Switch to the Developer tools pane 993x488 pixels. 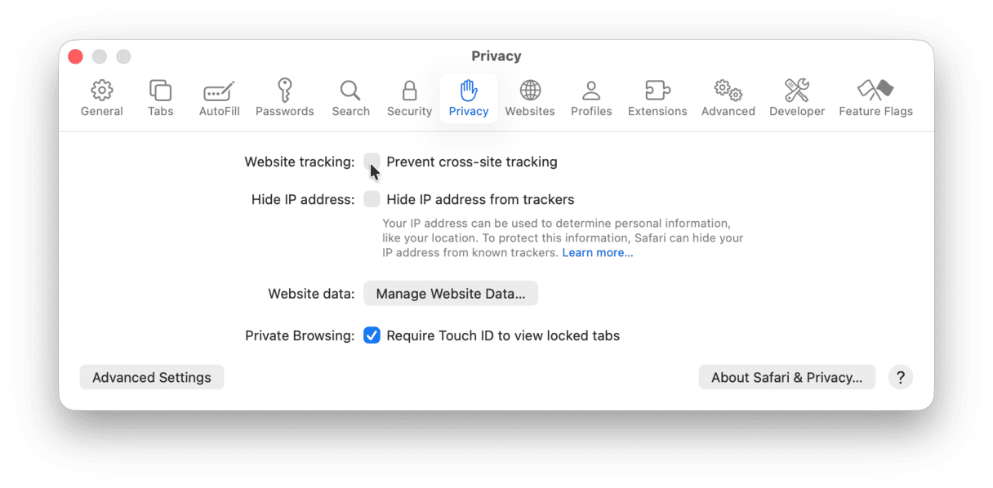(x=797, y=98)
